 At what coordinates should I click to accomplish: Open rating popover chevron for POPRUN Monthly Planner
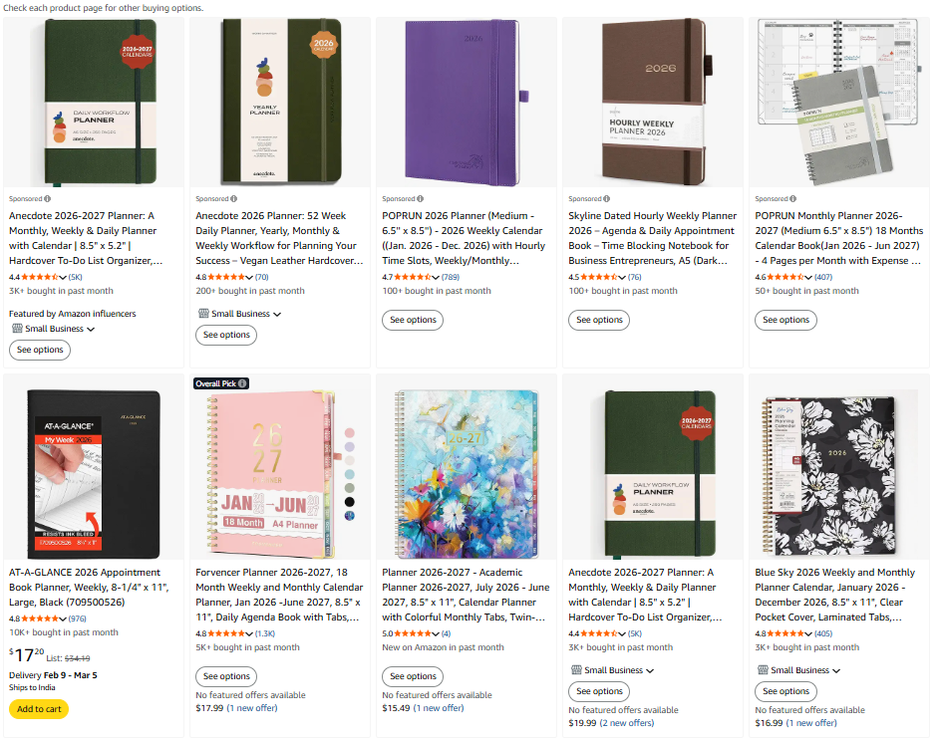point(810,277)
